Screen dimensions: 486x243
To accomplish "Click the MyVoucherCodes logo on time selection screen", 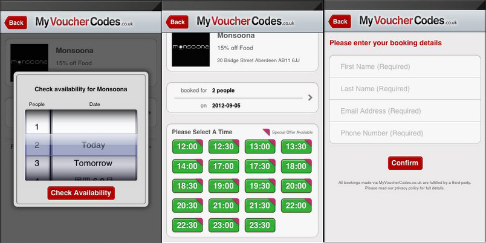I will [245, 21].
